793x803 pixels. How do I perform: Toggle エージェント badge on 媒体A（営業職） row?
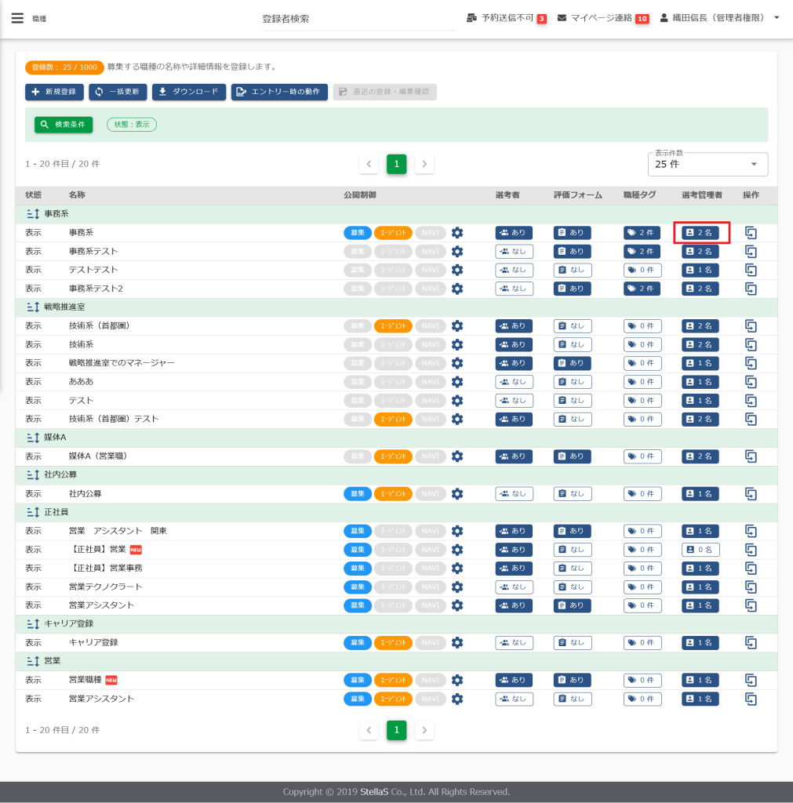pos(393,456)
